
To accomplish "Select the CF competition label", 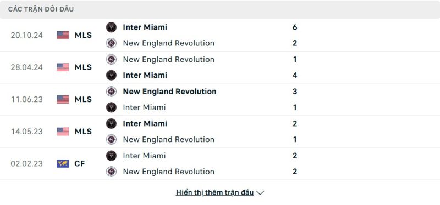I will [80, 163].
